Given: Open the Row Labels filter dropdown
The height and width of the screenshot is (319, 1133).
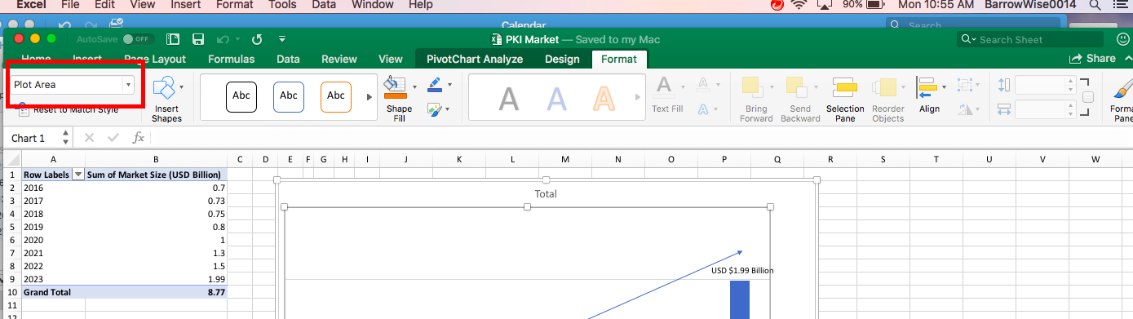Looking at the screenshot, I should coord(78,175).
